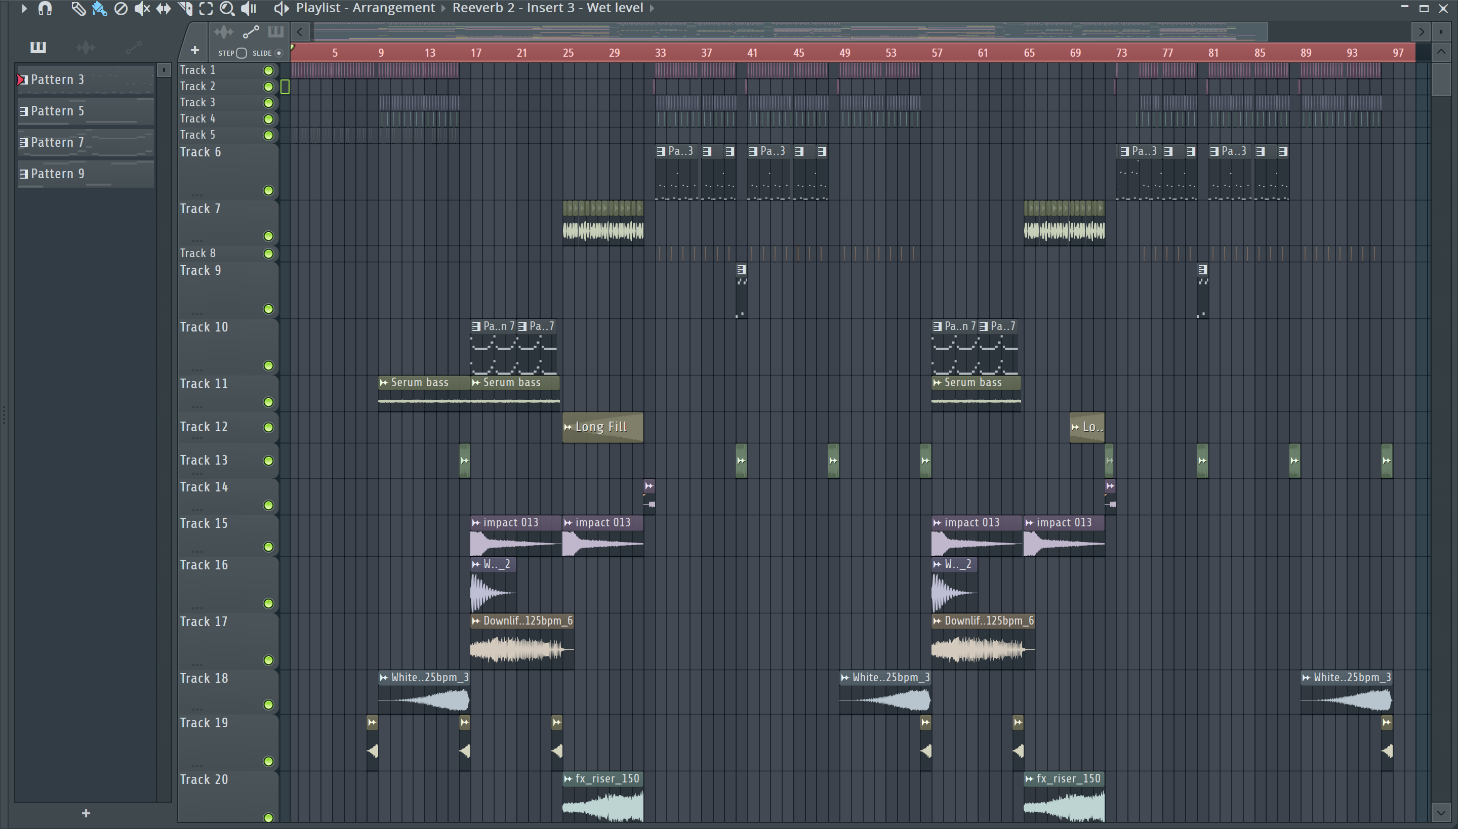Show automation clips in the picker panel

(x=133, y=47)
